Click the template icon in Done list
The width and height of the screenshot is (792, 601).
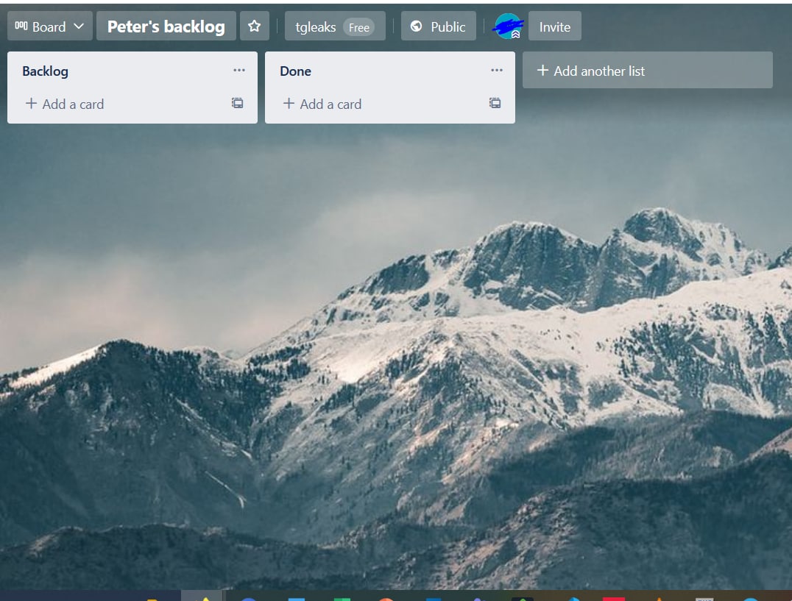click(495, 104)
